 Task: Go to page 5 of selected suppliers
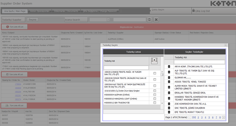point(209,117)
